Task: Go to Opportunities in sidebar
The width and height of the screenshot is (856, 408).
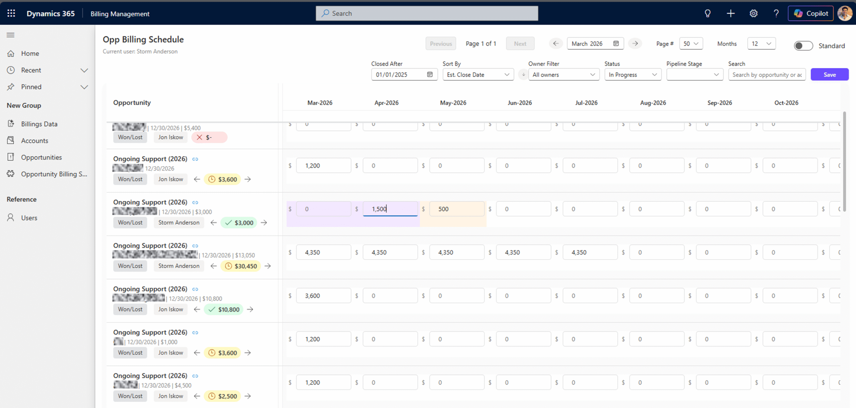Action: (x=41, y=157)
